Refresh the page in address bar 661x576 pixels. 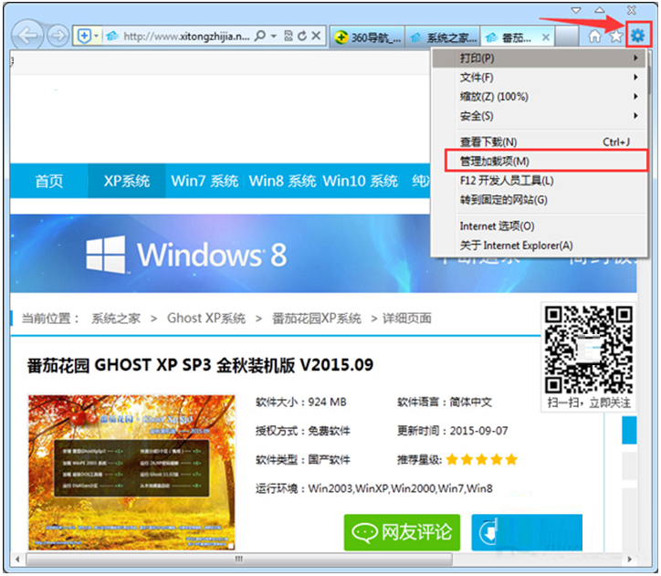coord(301,36)
